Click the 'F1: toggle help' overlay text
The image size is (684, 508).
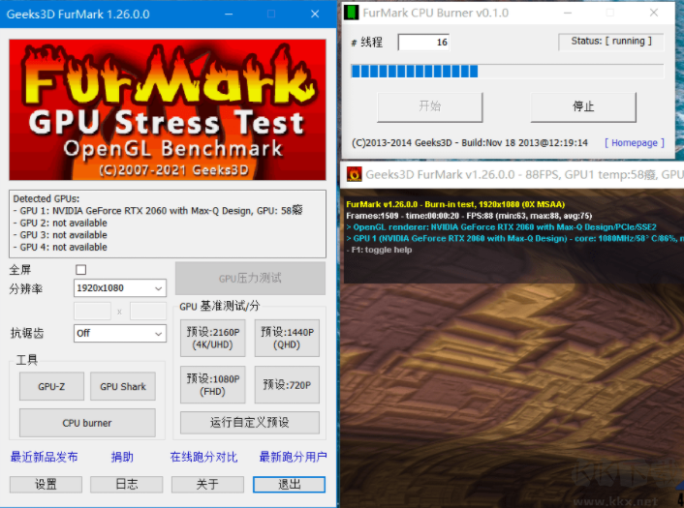click(x=379, y=250)
